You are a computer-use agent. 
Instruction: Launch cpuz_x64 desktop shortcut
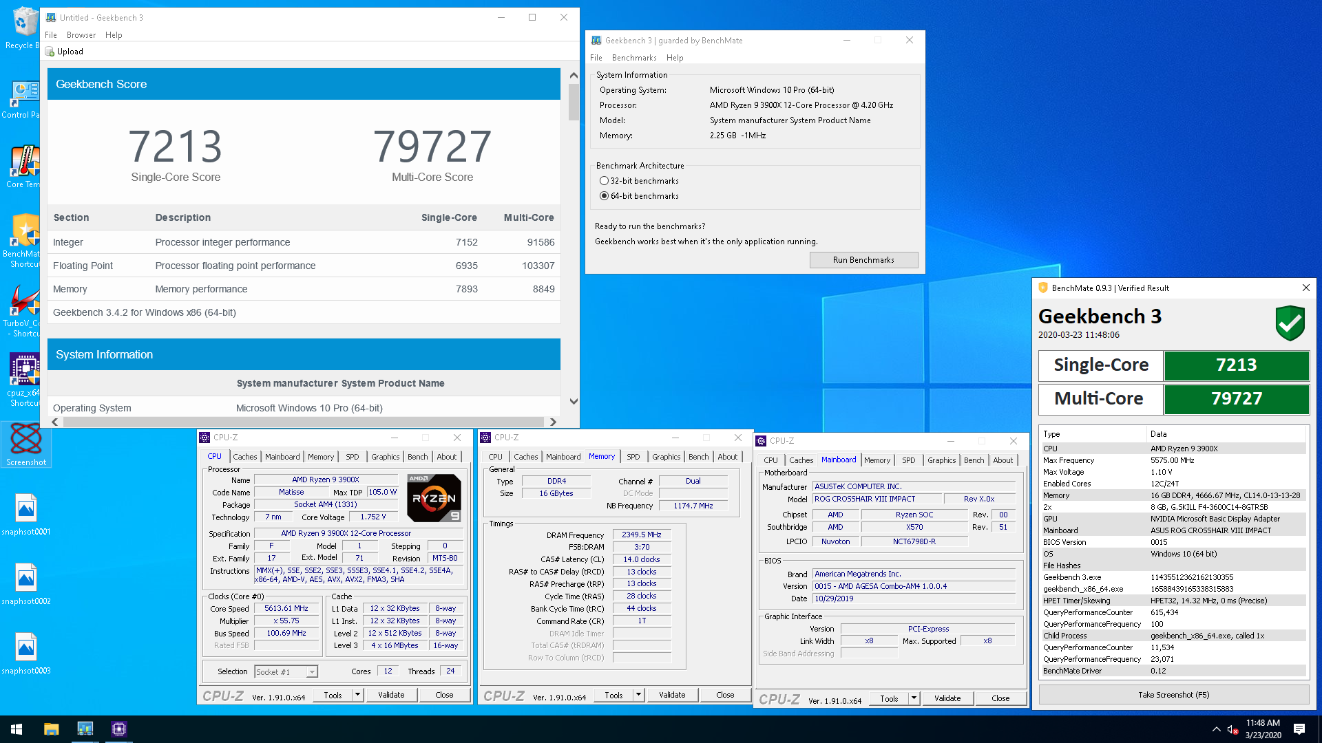pos(25,379)
